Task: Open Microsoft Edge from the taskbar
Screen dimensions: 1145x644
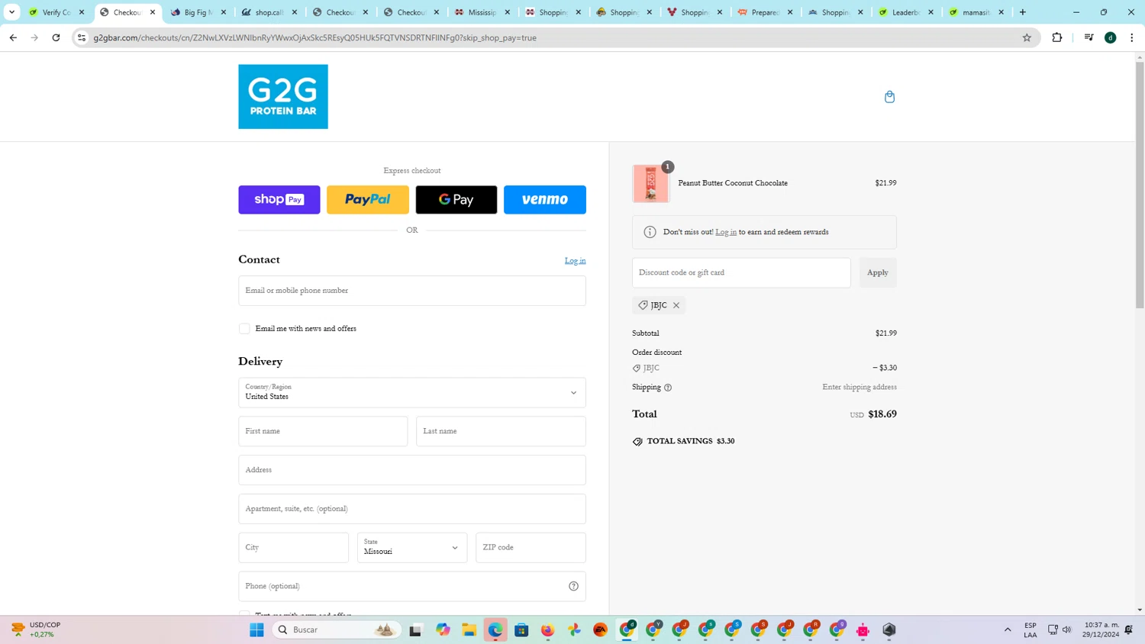Action: coord(495,630)
